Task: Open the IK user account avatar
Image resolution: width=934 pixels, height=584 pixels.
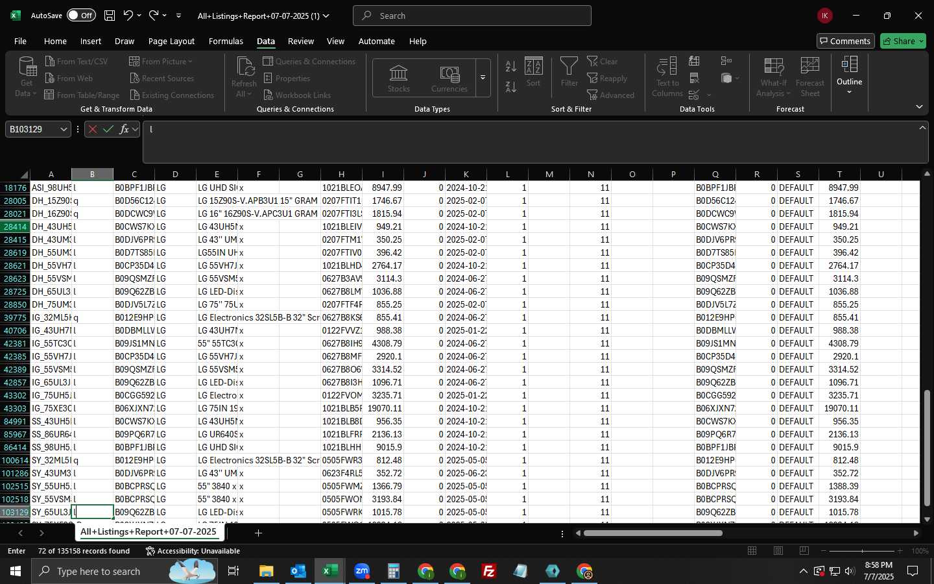Action: click(x=824, y=16)
